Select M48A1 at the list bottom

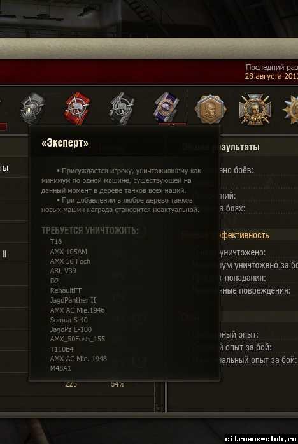click(x=60, y=368)
